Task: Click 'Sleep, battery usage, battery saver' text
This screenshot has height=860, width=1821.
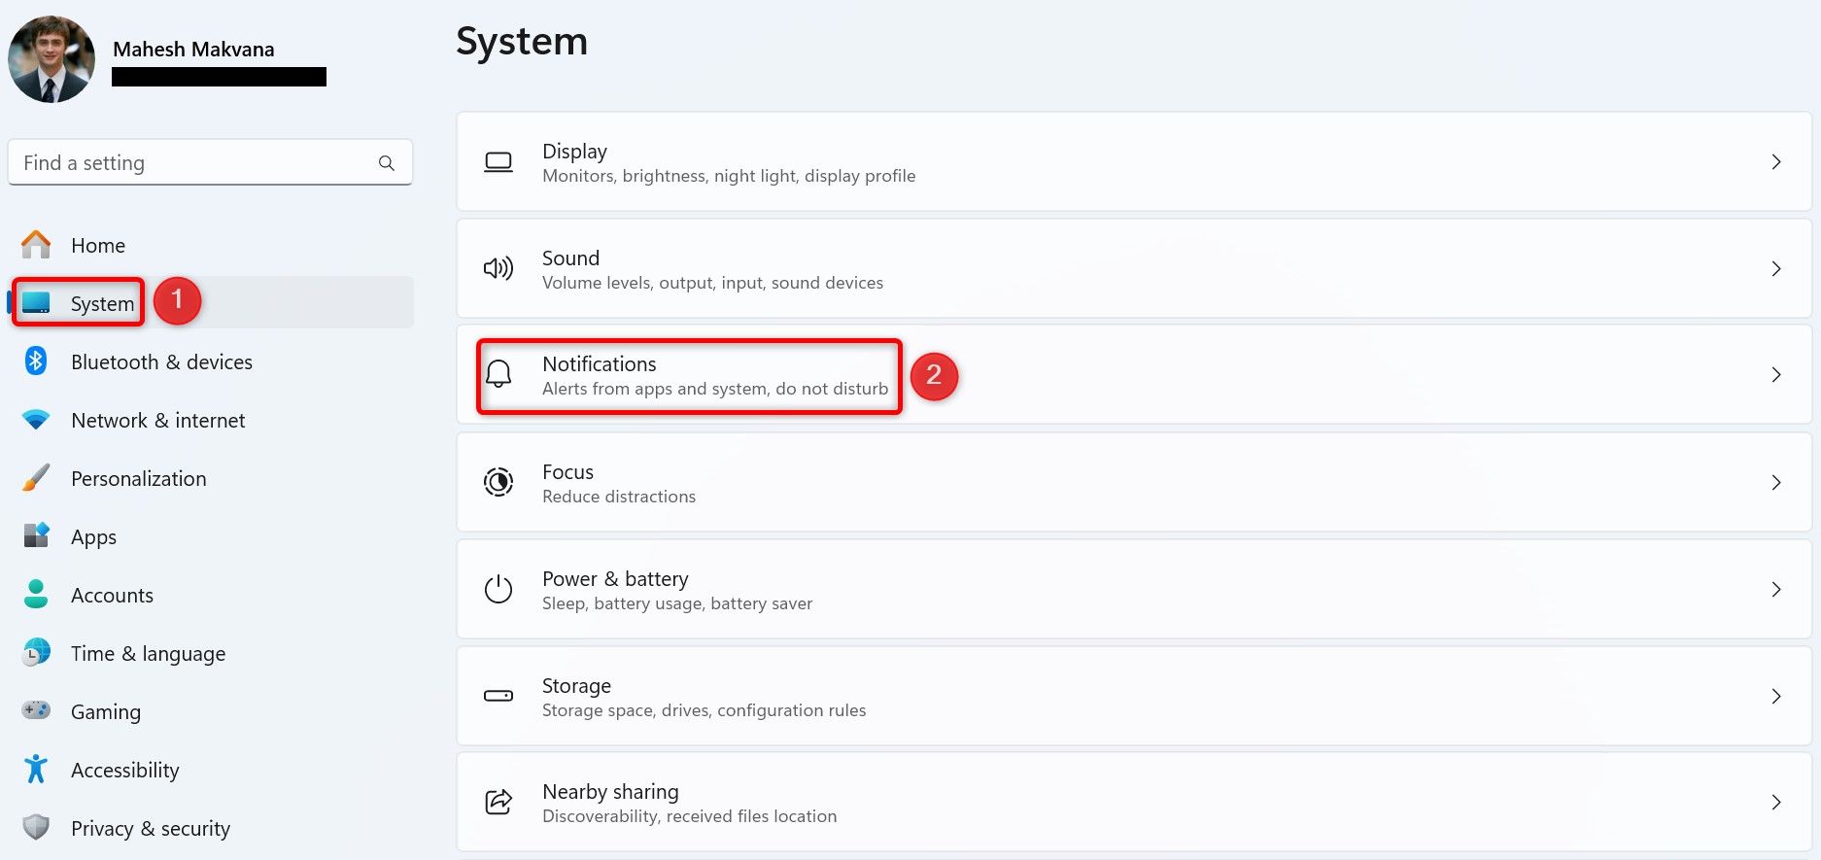Action: 677,603
